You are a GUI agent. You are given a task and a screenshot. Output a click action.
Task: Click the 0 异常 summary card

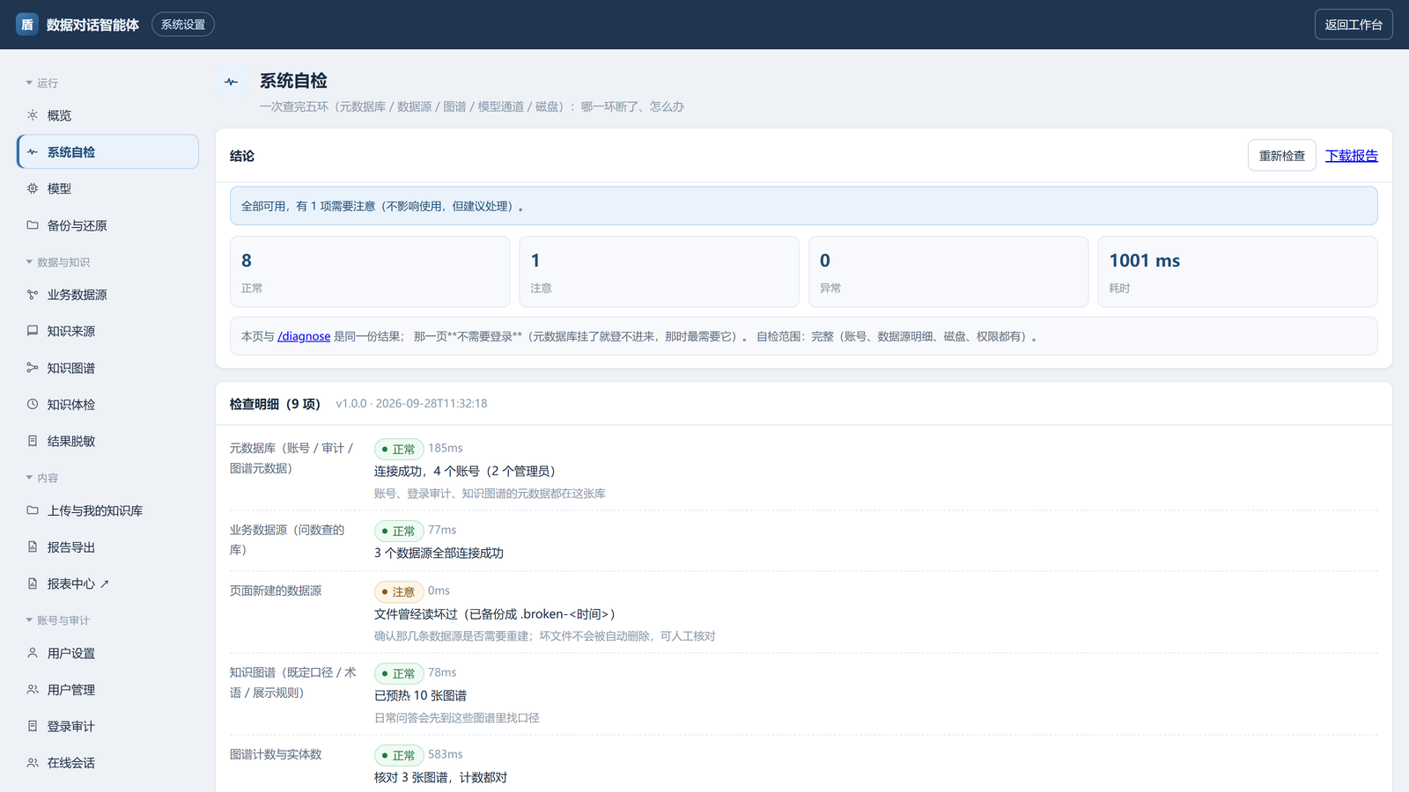click(x=948, y=272)
